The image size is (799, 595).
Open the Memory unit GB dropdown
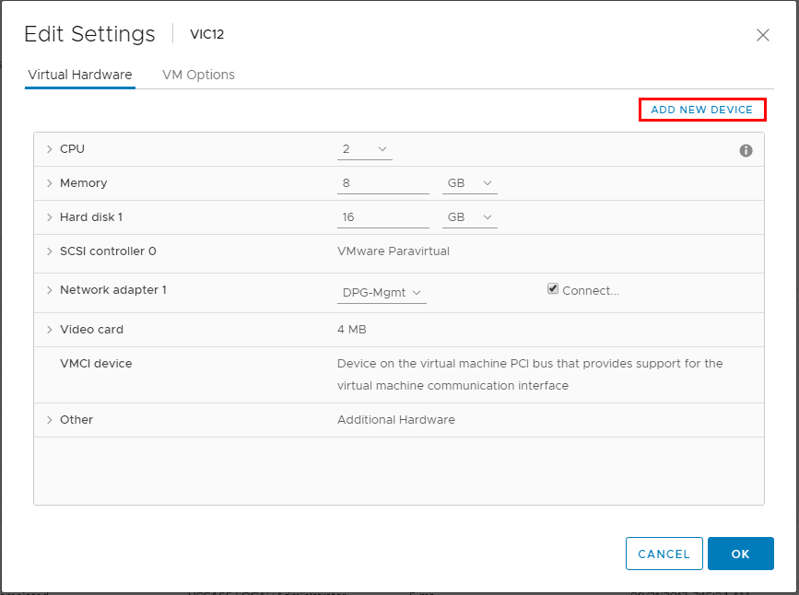point(470,183)
